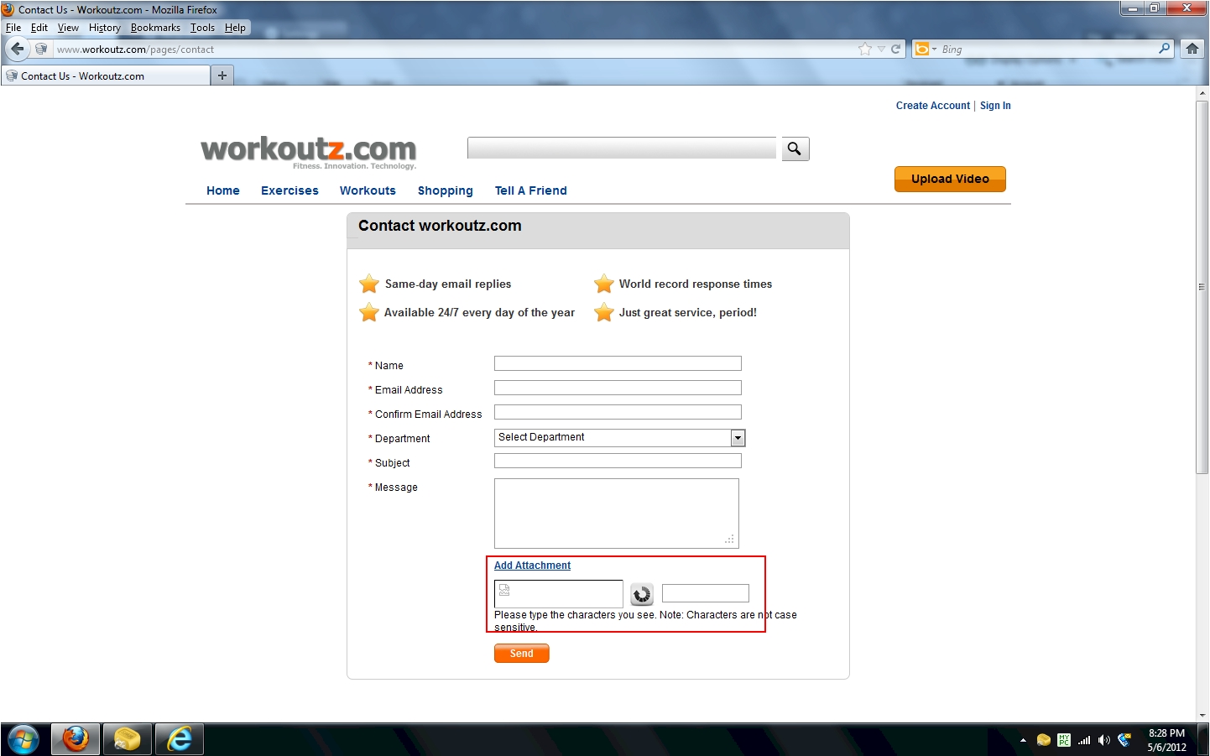Open the History menu
This screenshot has width=1210, height=756.
point(105,28)
